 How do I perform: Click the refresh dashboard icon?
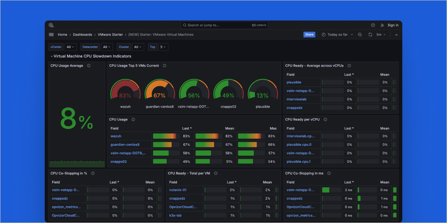370,34
